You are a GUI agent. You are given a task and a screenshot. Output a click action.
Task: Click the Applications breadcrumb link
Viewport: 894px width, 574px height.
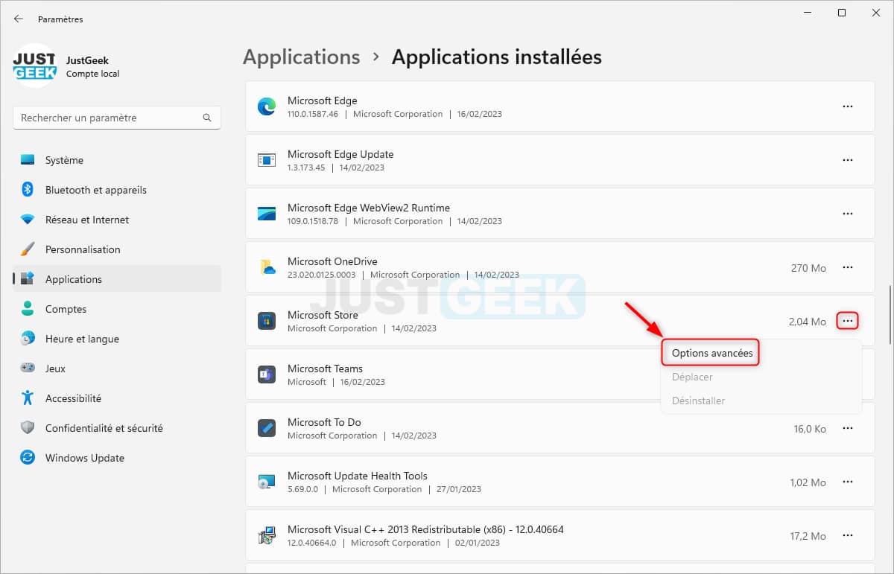[302, 57]
